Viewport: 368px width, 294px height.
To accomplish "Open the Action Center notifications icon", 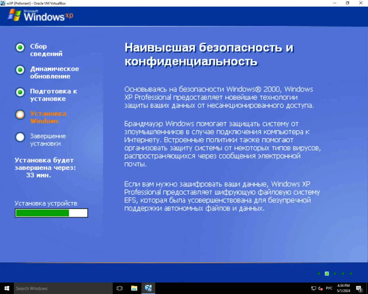I will [x=359, y=288].
